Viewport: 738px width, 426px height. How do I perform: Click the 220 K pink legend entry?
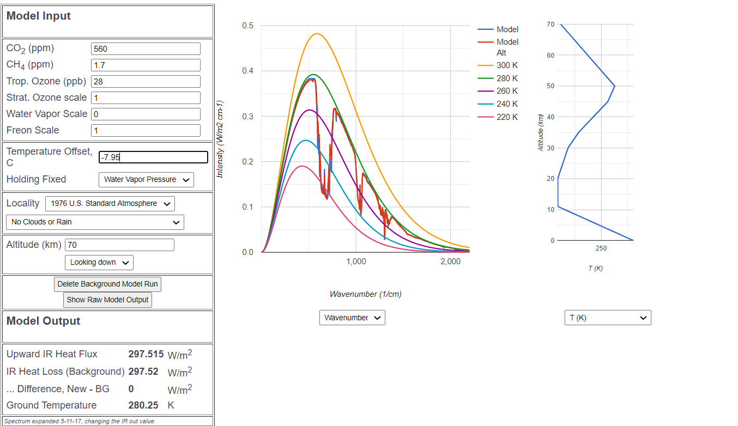coord(499,117)
